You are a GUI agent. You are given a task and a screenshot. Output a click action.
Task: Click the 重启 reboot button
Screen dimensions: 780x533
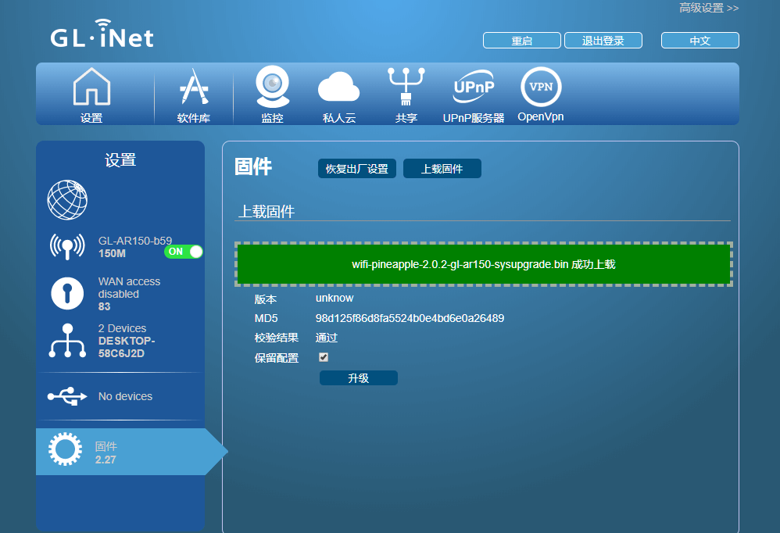click(522, 41)
